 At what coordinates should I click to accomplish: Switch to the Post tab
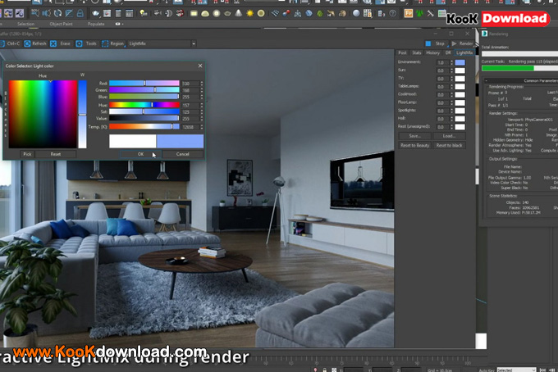402,52
